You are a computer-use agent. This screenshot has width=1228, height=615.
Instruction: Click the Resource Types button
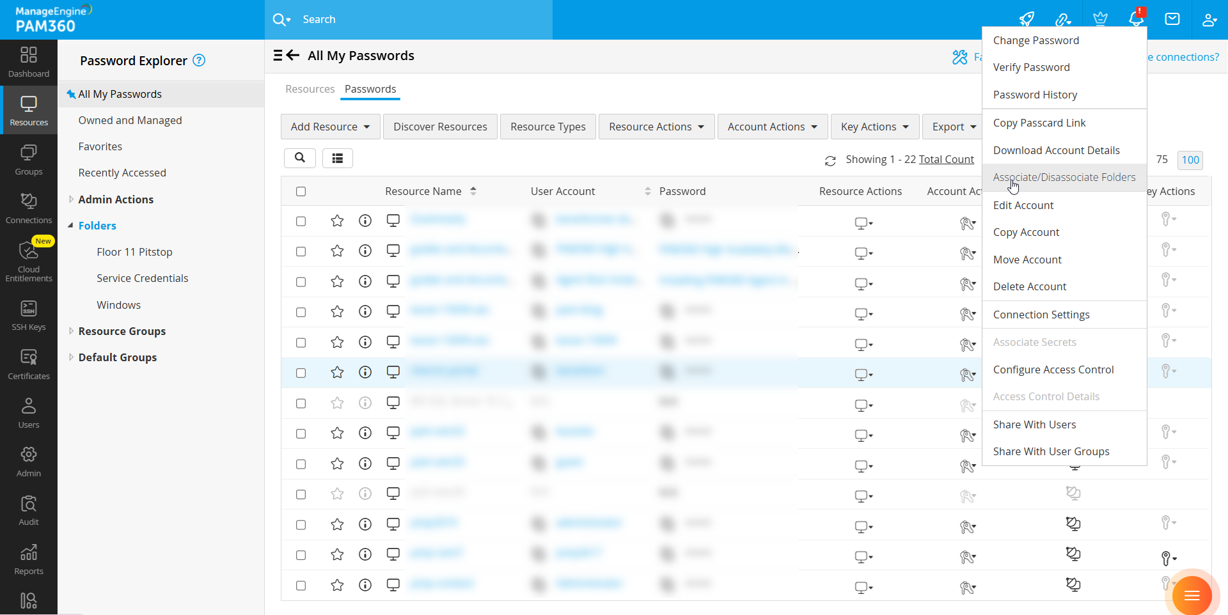(548, 127)
